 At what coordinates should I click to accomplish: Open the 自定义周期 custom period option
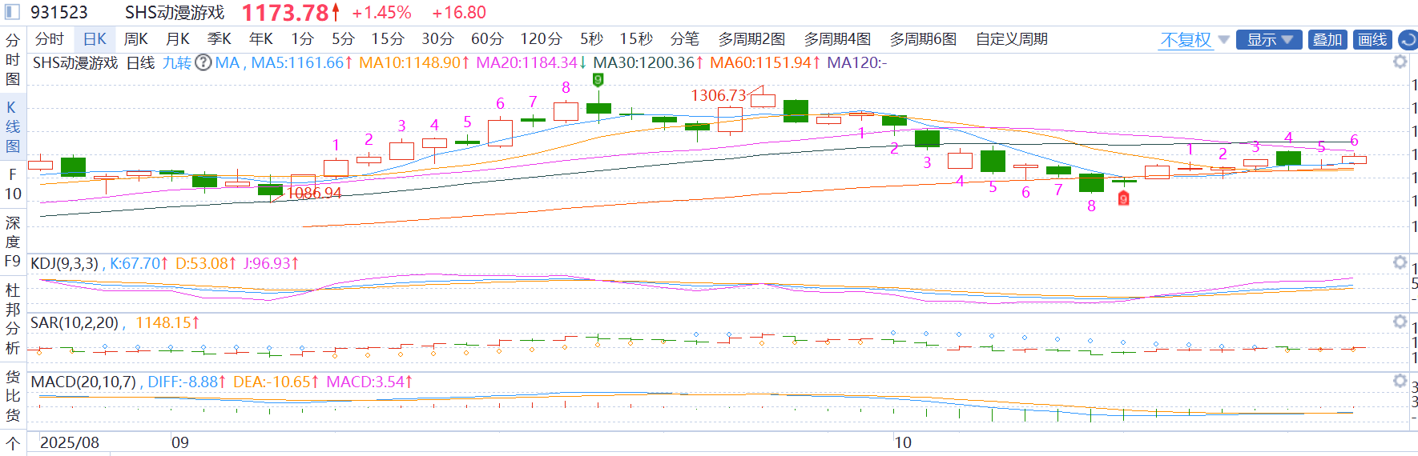[1012, 39]
